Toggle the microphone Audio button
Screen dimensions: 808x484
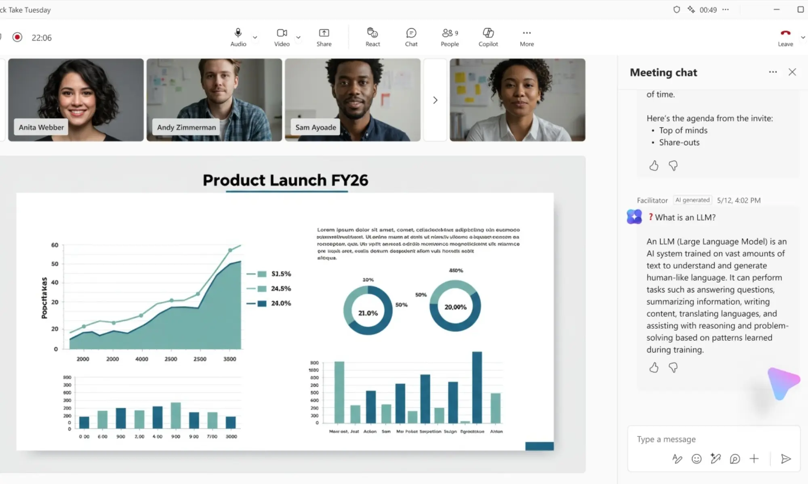tap(238, 37)
